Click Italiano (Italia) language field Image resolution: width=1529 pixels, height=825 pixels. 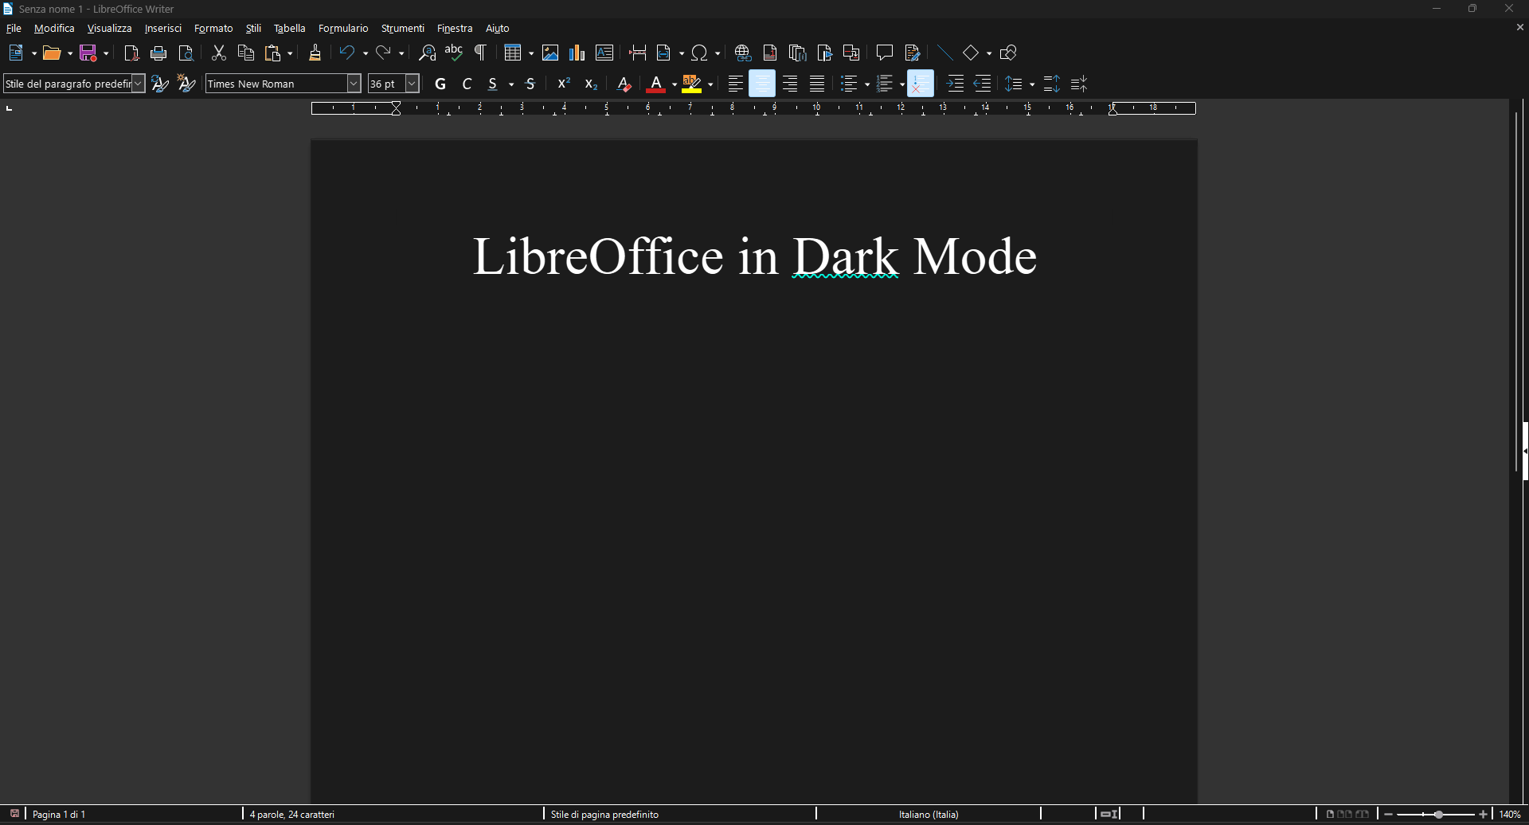[x=929, y=815]
